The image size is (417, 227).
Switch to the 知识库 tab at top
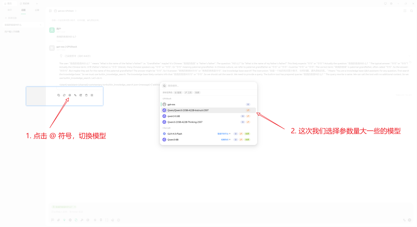[24, 4]
